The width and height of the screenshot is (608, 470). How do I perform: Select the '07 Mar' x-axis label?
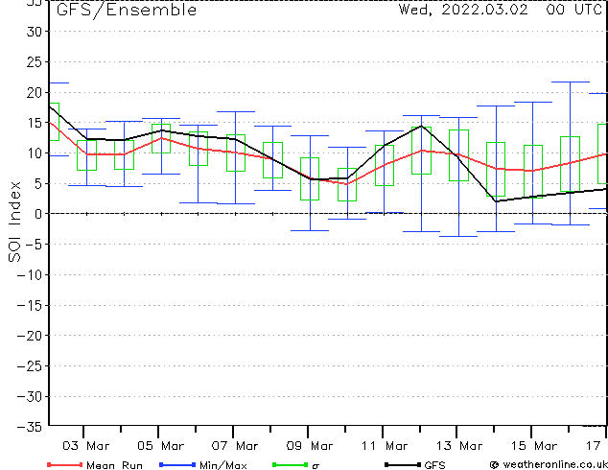click(235, 446)
